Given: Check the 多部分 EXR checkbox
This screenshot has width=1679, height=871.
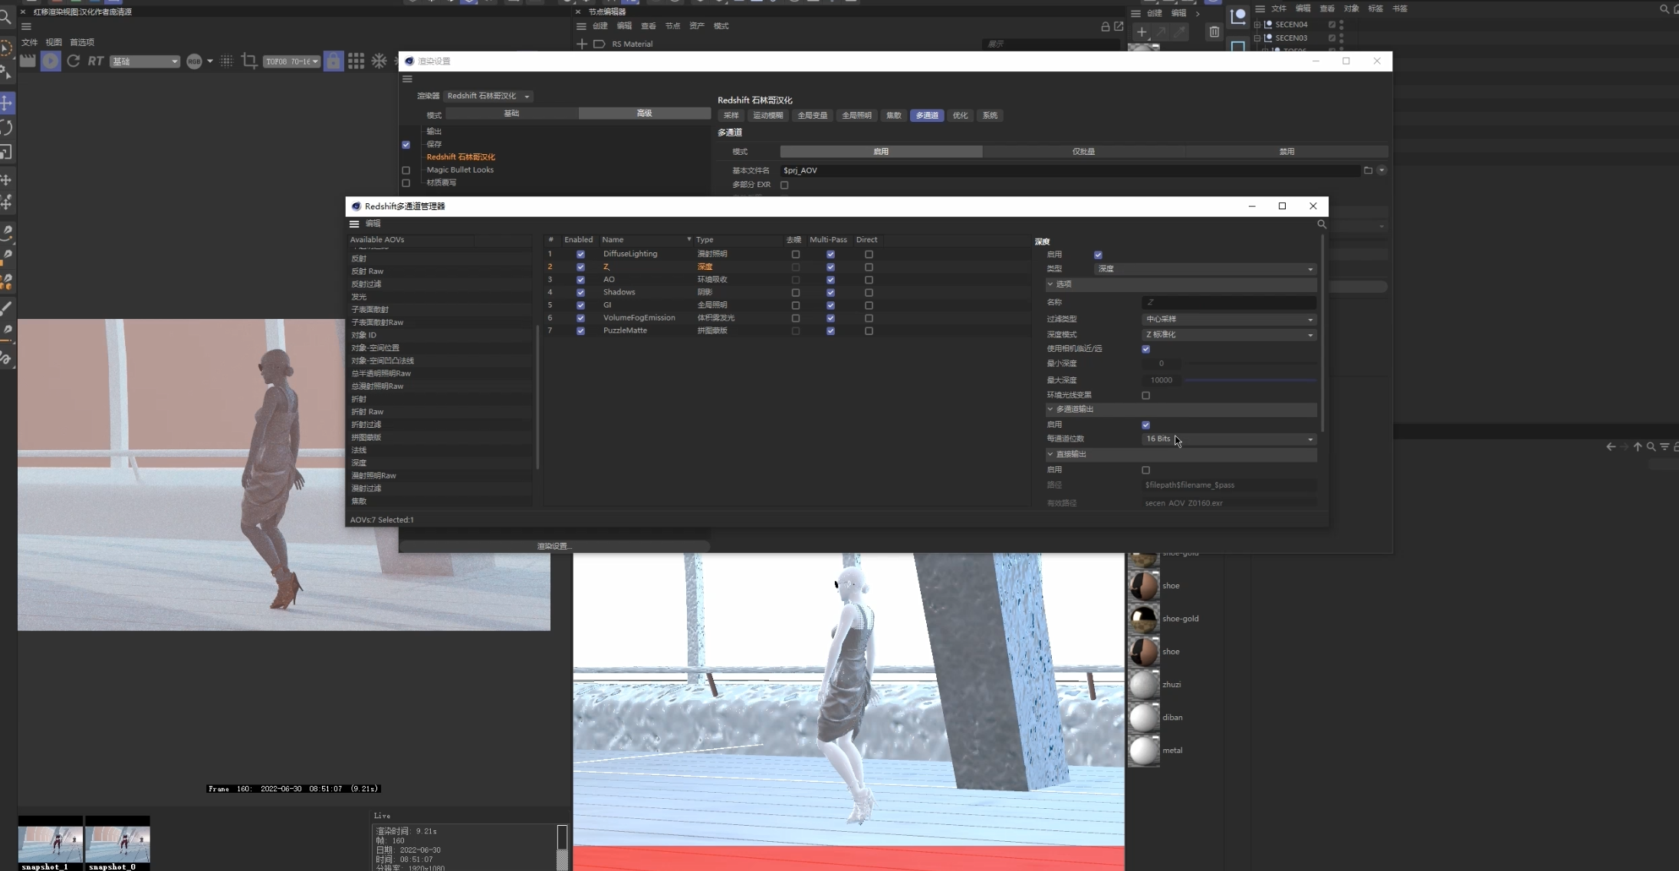Looking at the screenshot, I should pyautogui.click(x=784, y=185).
